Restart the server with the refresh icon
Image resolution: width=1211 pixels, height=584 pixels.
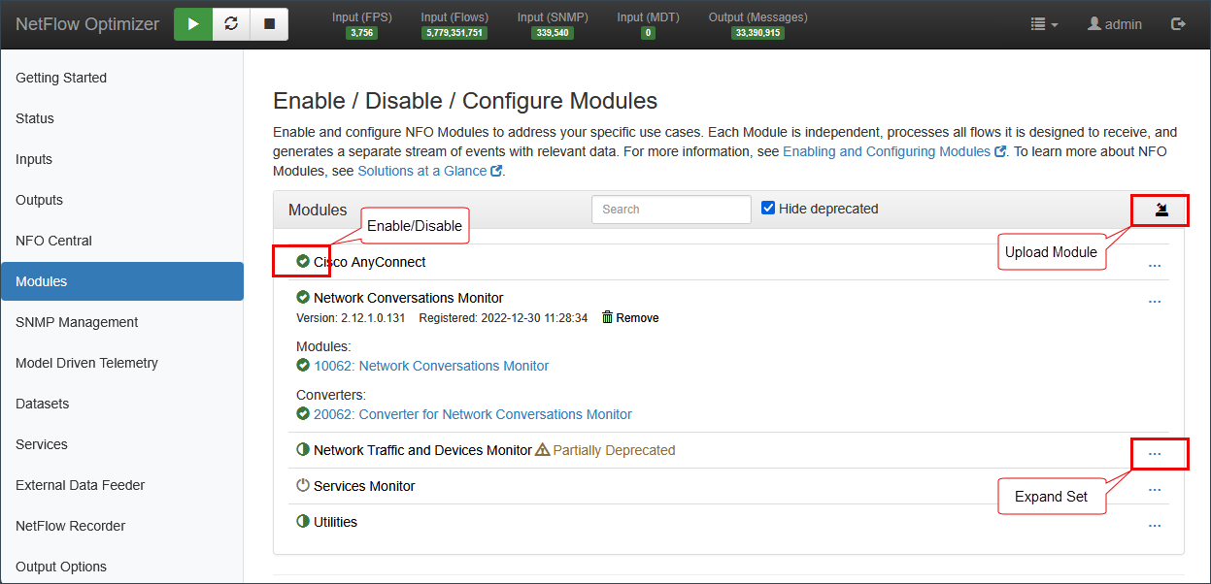pyautogui.click(x=231, y=24)
